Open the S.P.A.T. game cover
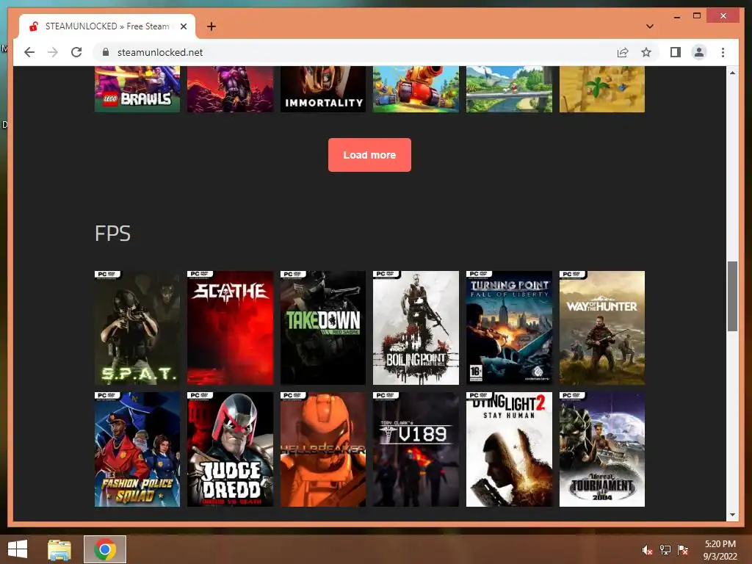Viewport: 752px width, 564px height. [x=137, y=328]
